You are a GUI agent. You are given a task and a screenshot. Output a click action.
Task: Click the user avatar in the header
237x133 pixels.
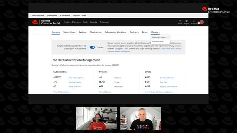(x=201, y=22)
